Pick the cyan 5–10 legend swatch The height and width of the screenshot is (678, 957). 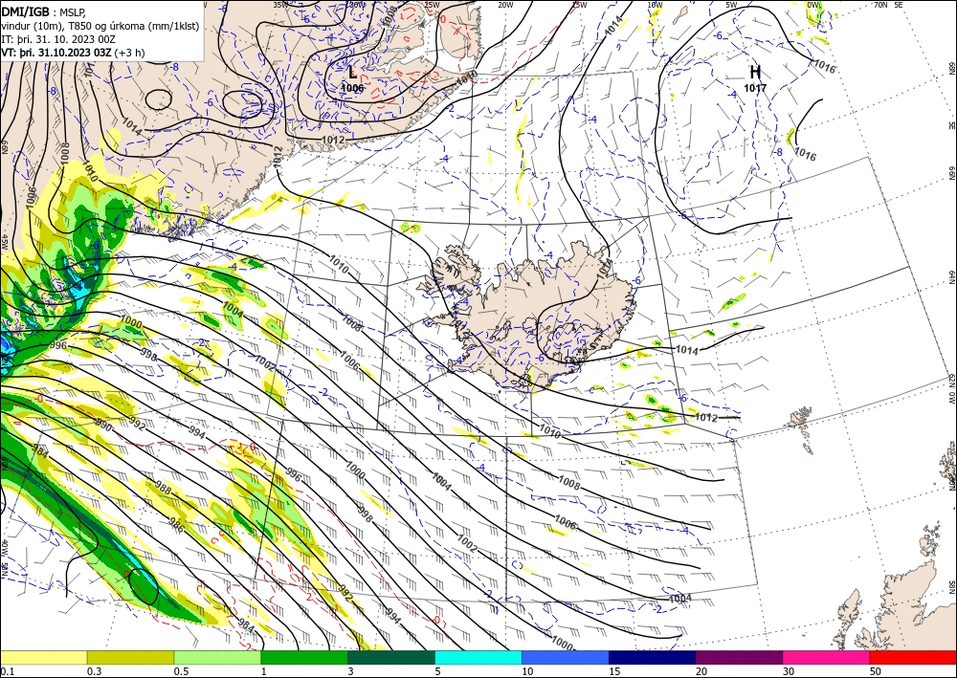[x=478, y=657]
